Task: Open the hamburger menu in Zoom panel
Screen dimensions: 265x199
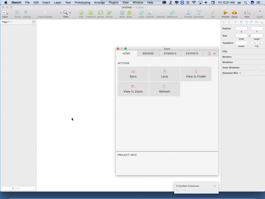Action: pyautogui.click(x=215, y=54)
